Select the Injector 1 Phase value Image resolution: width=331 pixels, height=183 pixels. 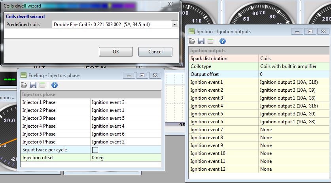coord(126,102)
